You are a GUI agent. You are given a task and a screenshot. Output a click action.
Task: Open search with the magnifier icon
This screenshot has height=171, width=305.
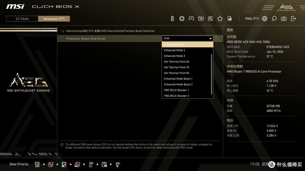point(274,19)
